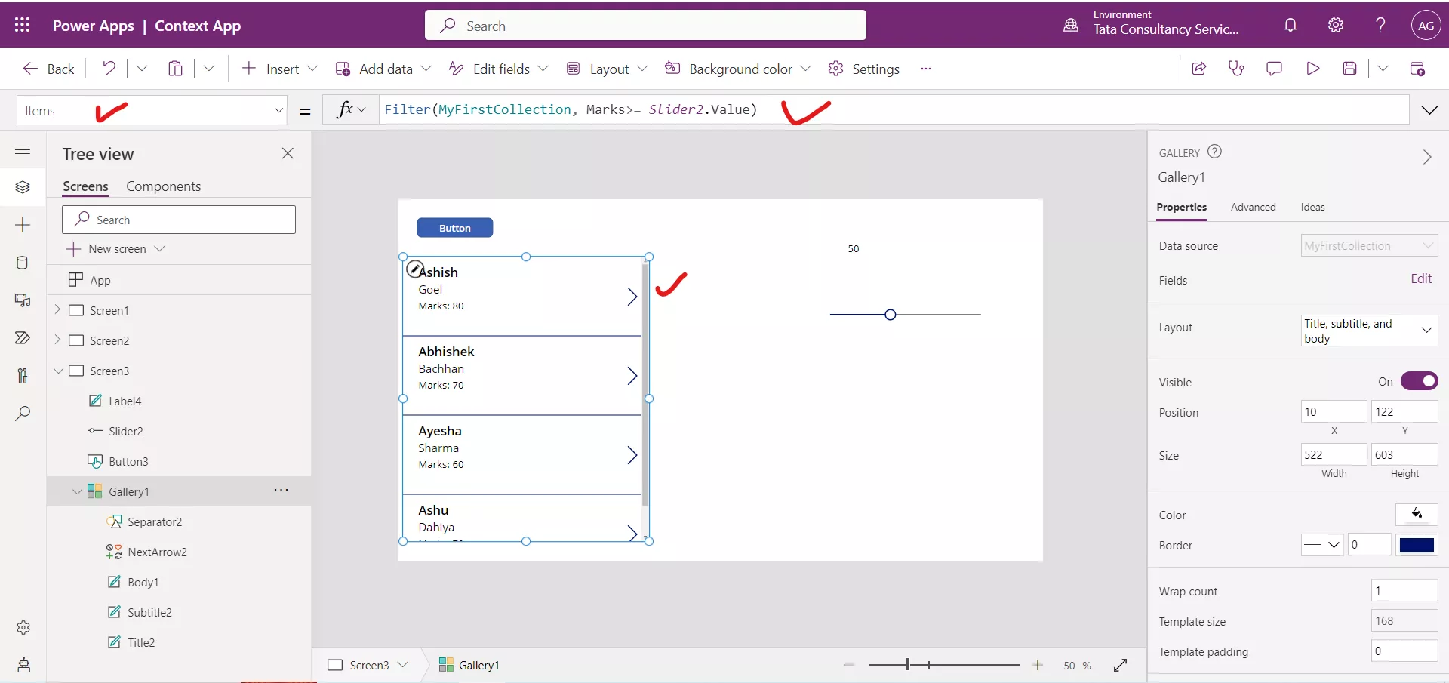Open the Power Automate panel
This screenshot has height=683, width=1449.
(23, 337)
